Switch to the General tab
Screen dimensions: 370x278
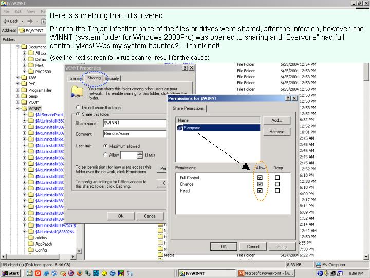pos(76,78)
